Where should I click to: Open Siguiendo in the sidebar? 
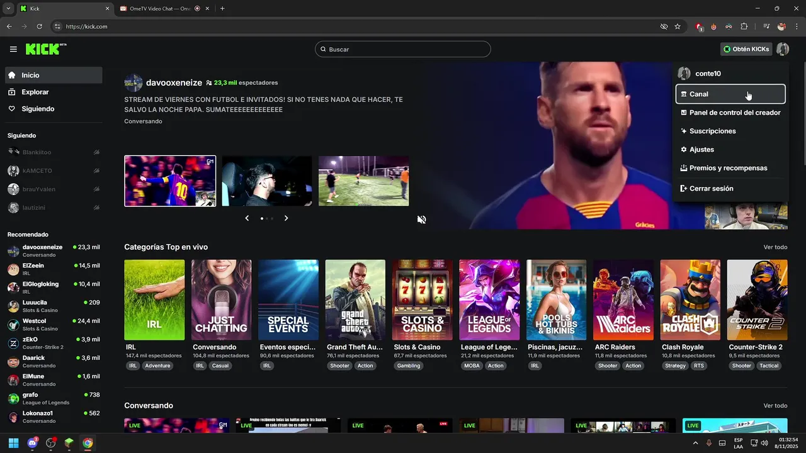pos(54,109)
